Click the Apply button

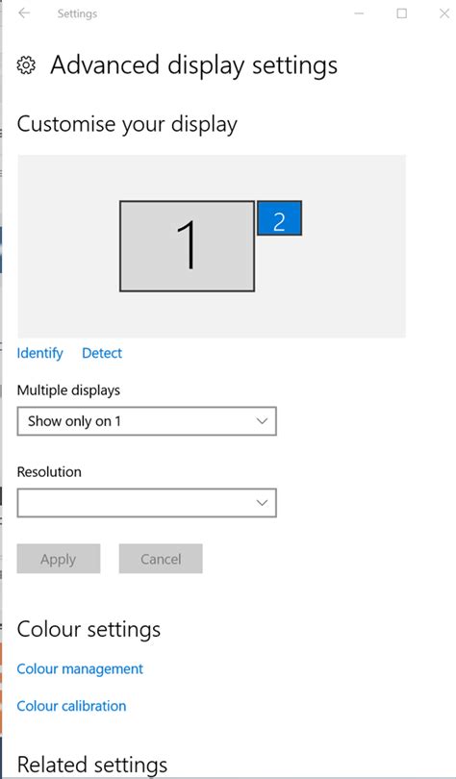pyautogui.click(x=59, y=559)
